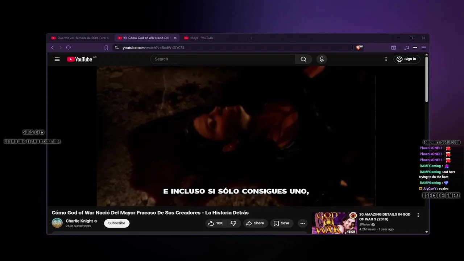Open Charlie Knight channel avatar
This screenshot has width=464, height=261.
point(57,223)
